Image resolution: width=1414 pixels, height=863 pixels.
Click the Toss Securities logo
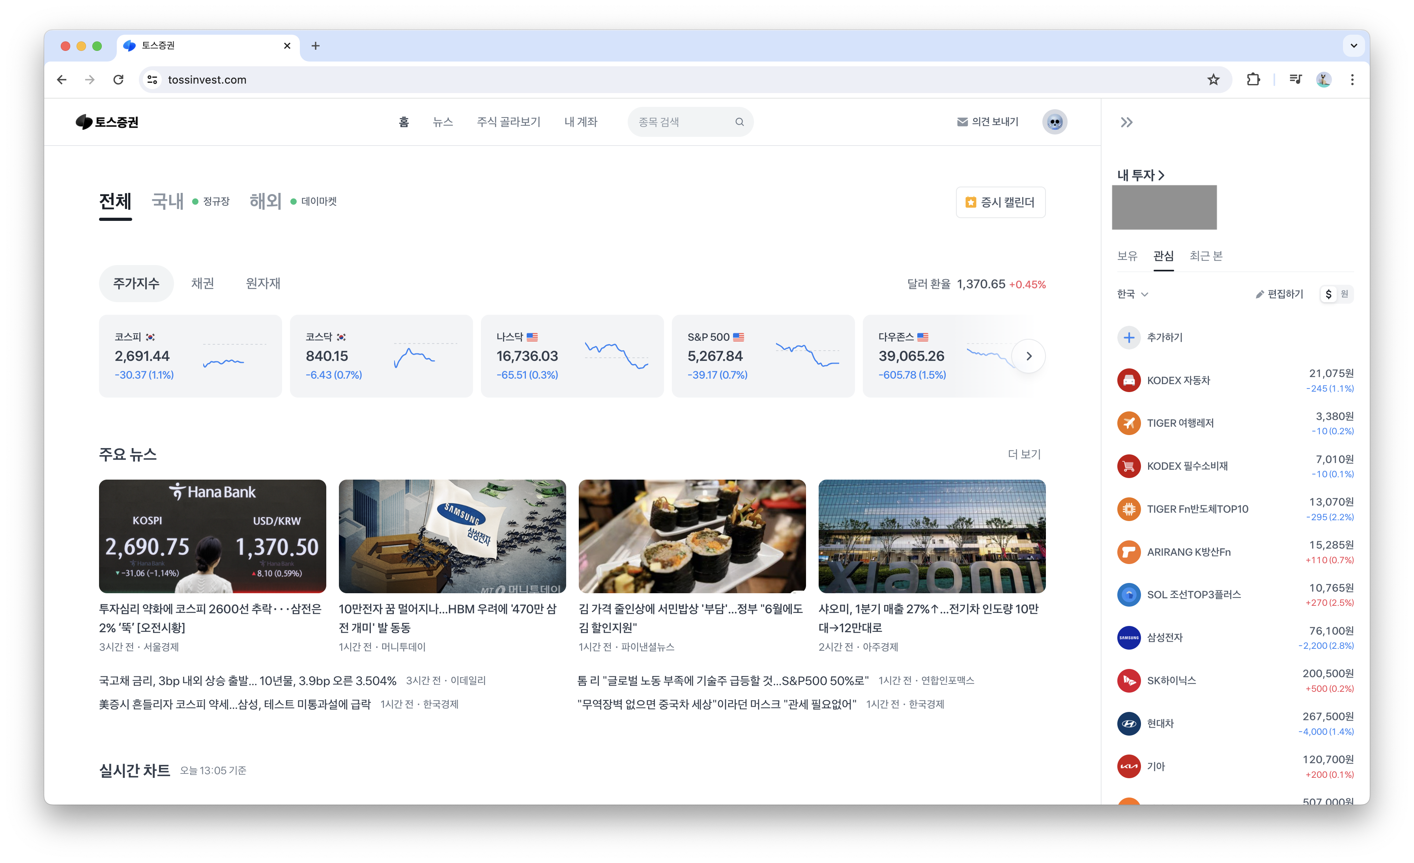(107, 121)
